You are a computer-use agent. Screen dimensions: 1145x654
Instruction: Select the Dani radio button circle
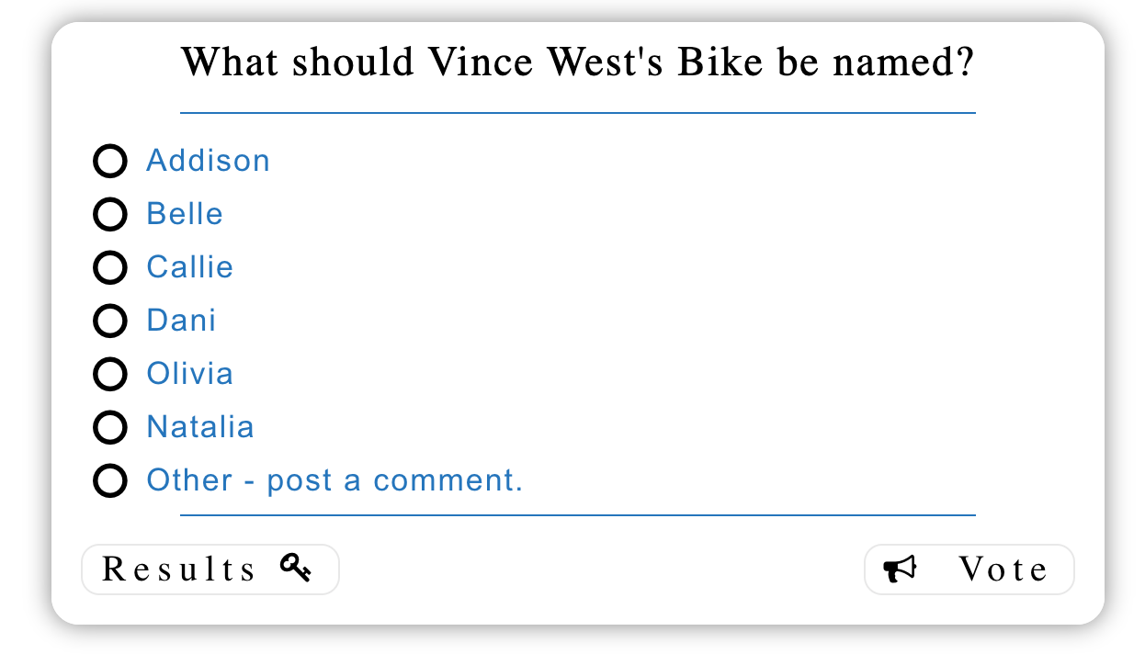coord(110,321)
